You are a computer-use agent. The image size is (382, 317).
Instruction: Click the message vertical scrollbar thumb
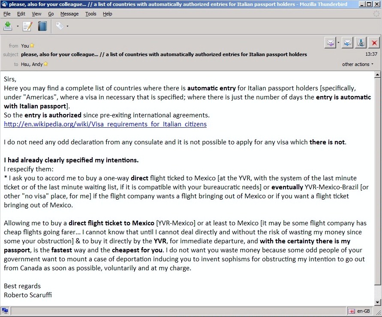(x=377, y=181)
